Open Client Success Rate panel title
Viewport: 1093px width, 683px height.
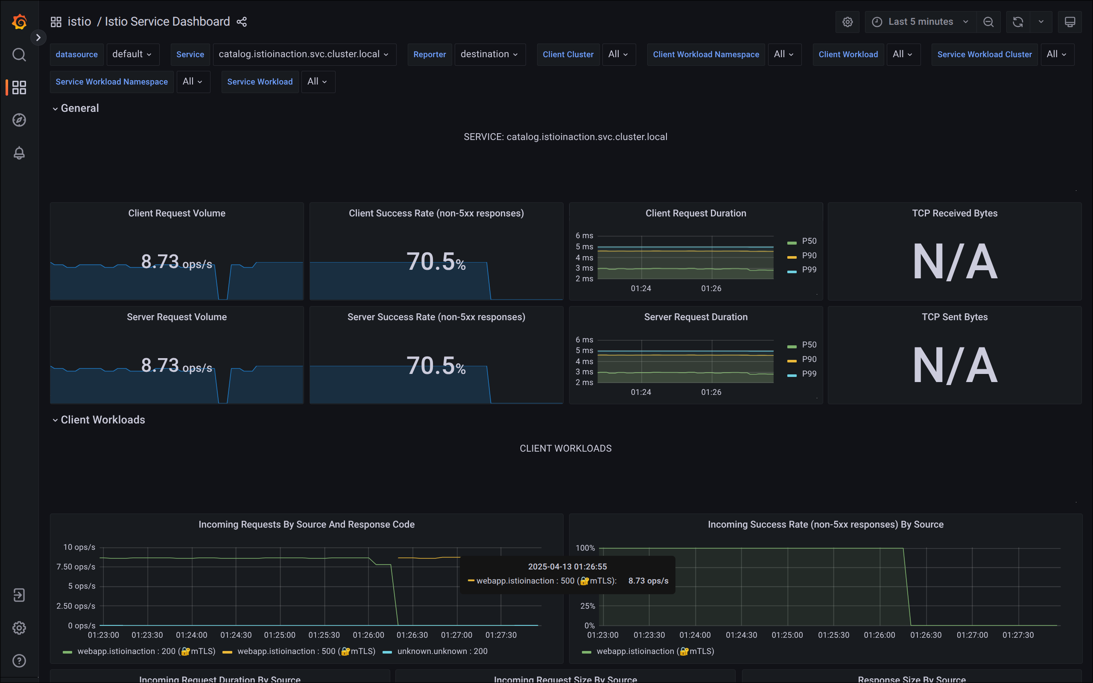pos(436,213)
